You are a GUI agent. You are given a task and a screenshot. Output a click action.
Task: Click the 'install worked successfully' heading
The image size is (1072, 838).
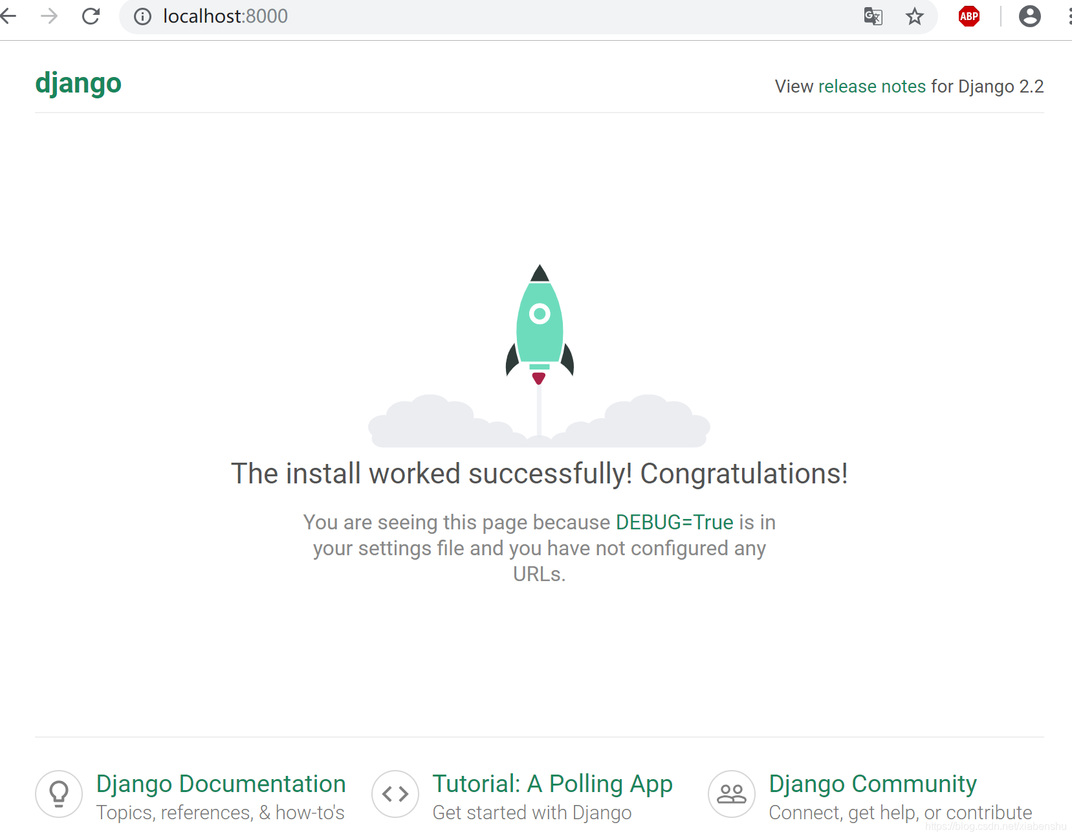coord(540,474)
